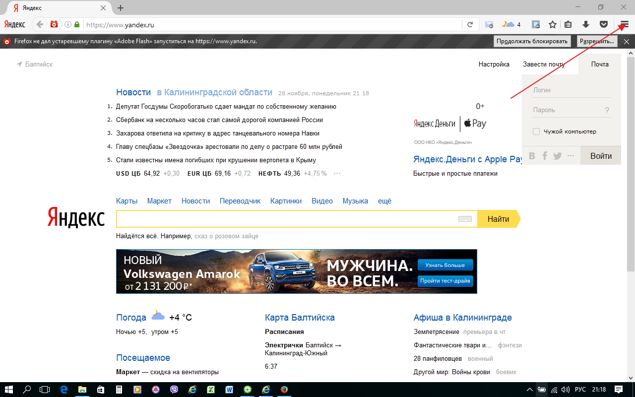
Task: Open the Сбербанк news headline
Action: [219, 120]
